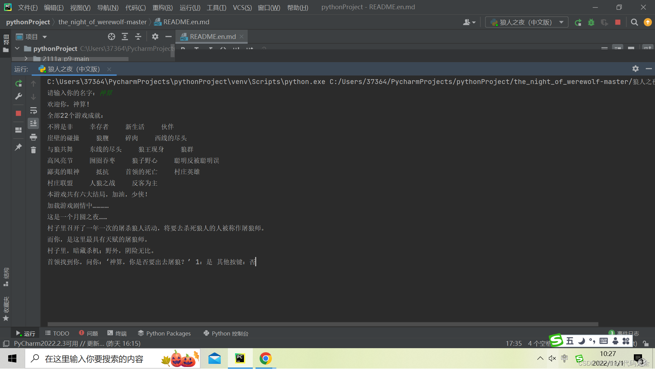
Task: Click the down stack trace arrow
Action: point(33,97)
